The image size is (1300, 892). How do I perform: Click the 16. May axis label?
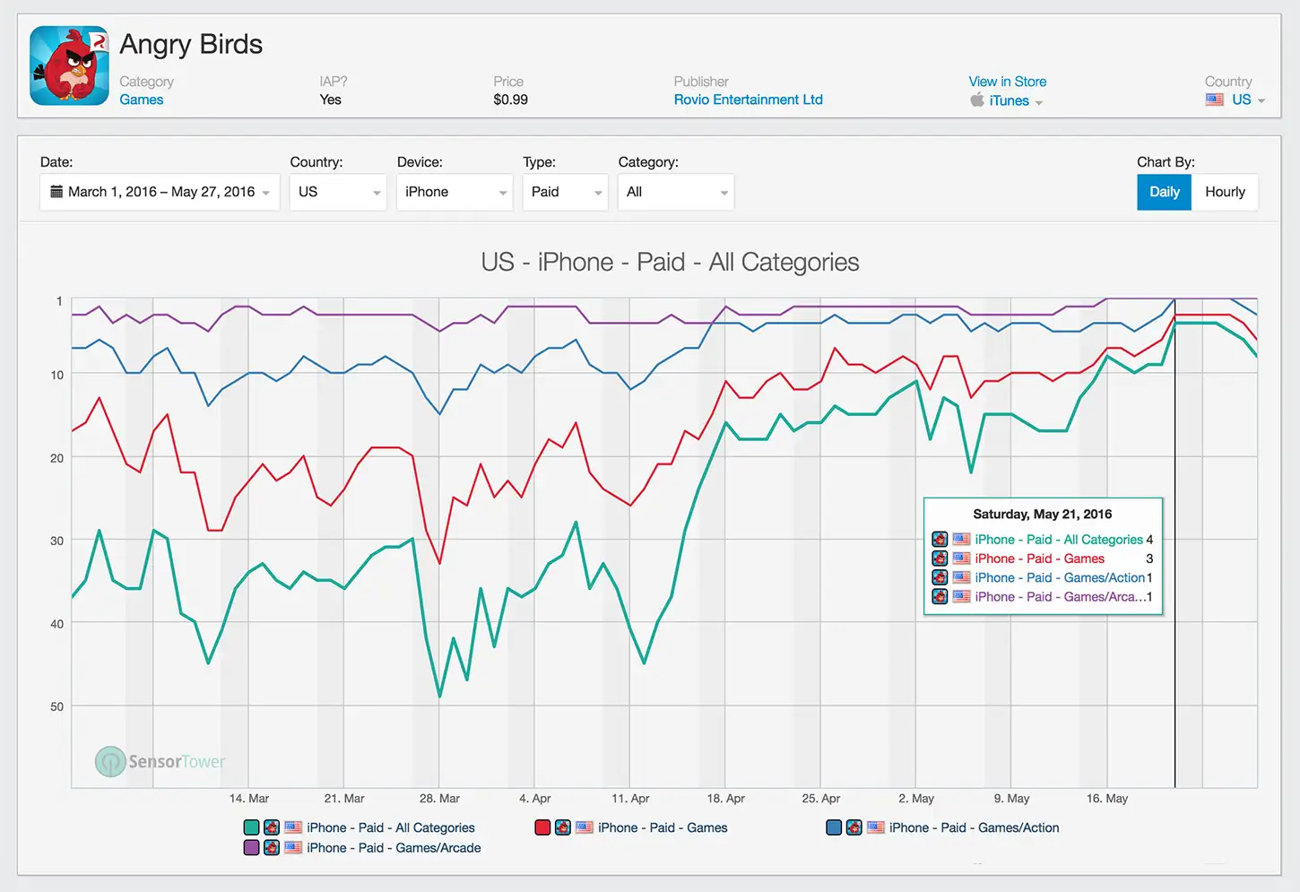(x=1107, y=798)
